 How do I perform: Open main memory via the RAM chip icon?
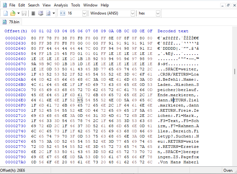point(33,13)
